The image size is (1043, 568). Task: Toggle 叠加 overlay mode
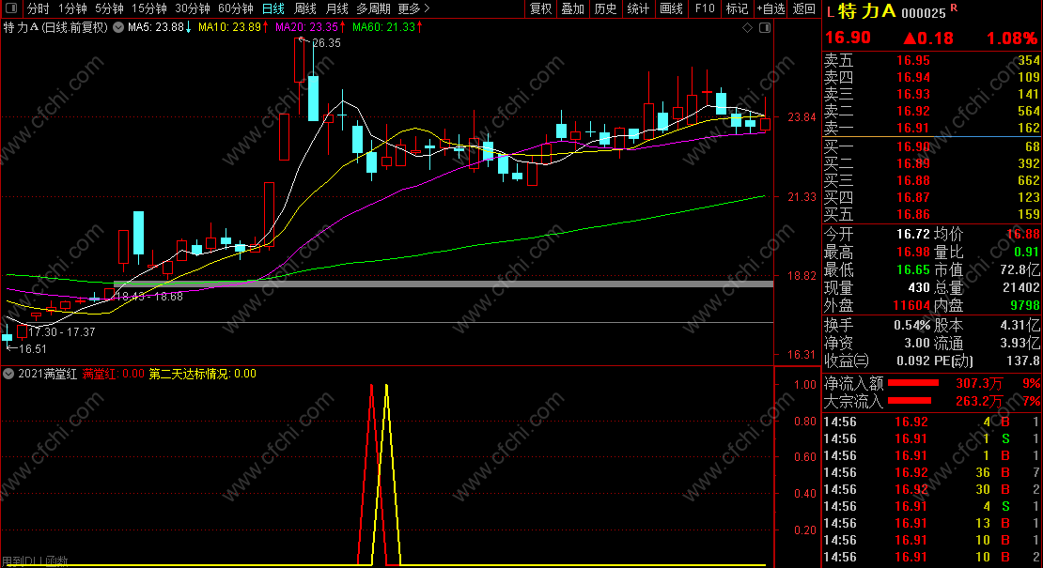tap(573, 8)
